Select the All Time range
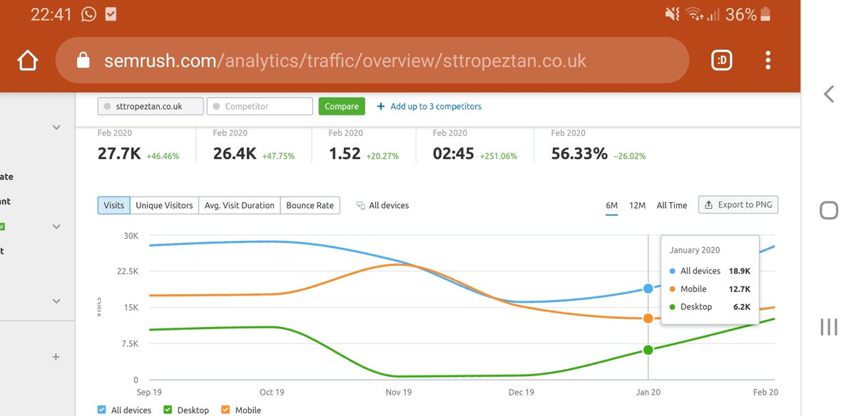Image resolution: width=856 pixels, height=416 pixels. coord(672,205)
